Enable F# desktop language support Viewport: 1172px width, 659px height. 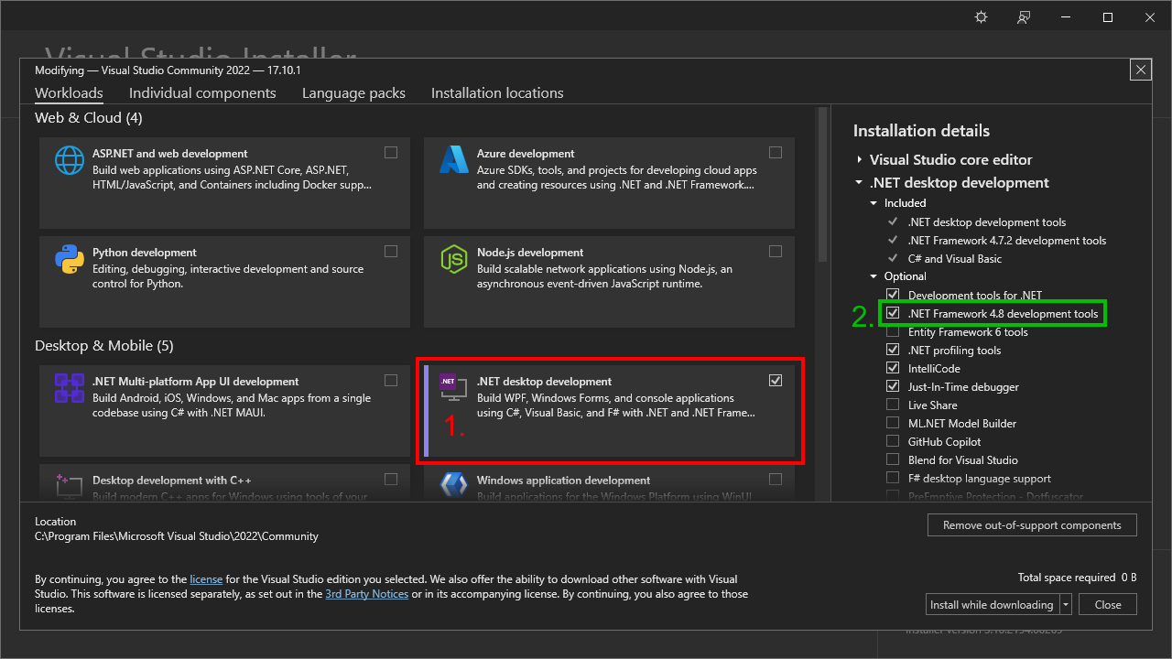(892, 478)
